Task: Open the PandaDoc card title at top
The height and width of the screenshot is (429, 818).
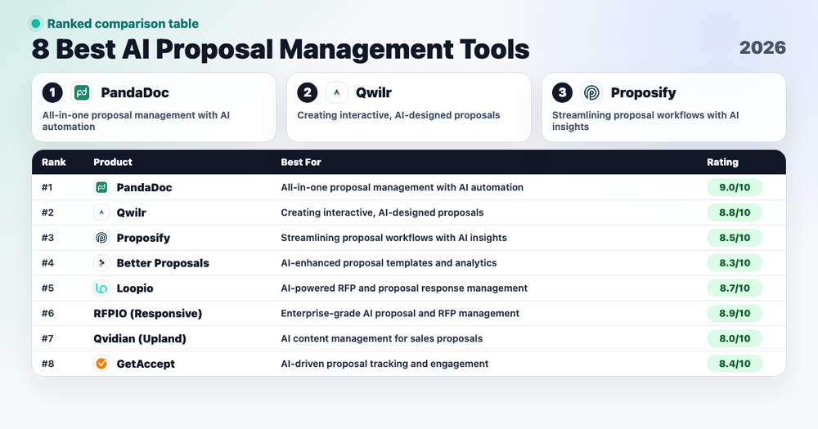Action: (x=135, y=93)
